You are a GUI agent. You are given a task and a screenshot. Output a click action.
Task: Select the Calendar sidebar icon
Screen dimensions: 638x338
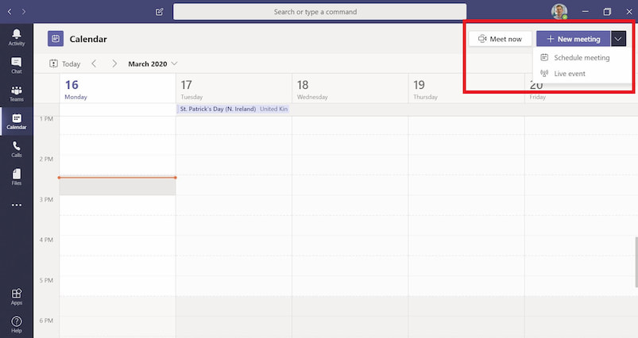[x=16, y=121]
